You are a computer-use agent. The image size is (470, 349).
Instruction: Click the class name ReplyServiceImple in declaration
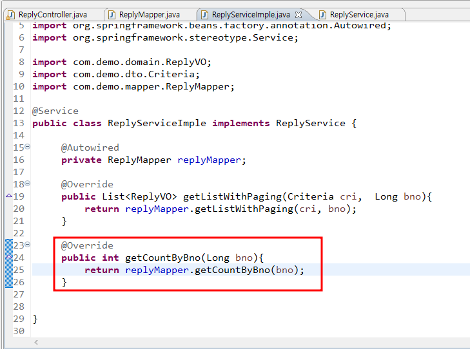[x=157, y=124]
